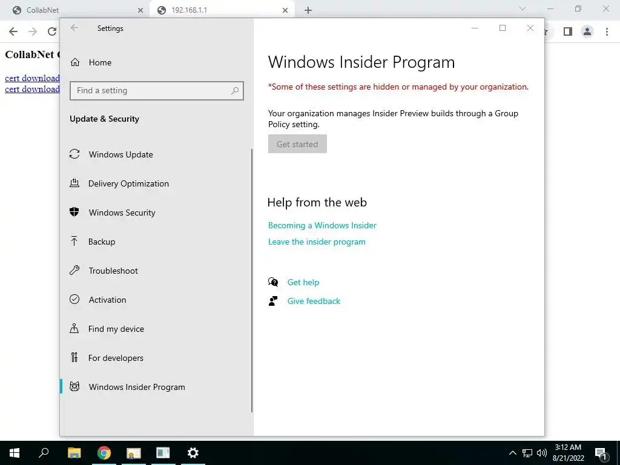Click the Windows Update sync icon
Screen dimensions: 620x465
[74, 154]
